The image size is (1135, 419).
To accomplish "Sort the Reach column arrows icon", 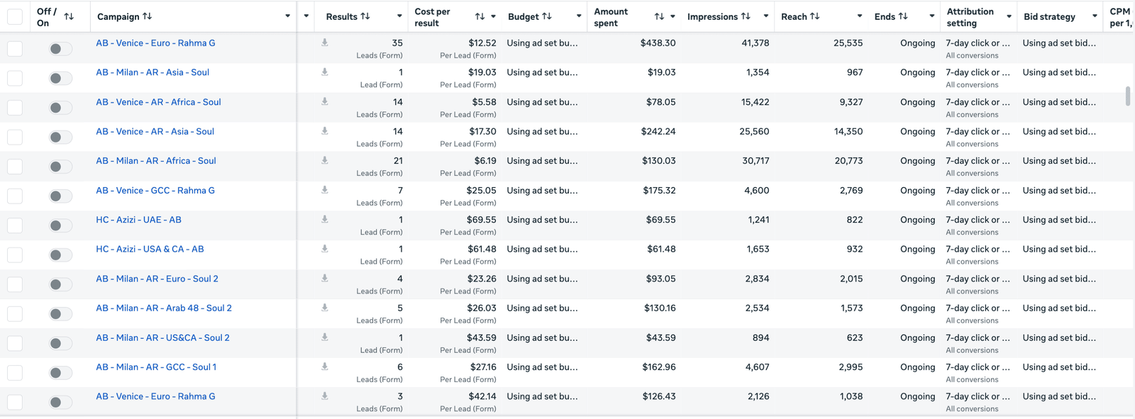I will pos(814,16).
